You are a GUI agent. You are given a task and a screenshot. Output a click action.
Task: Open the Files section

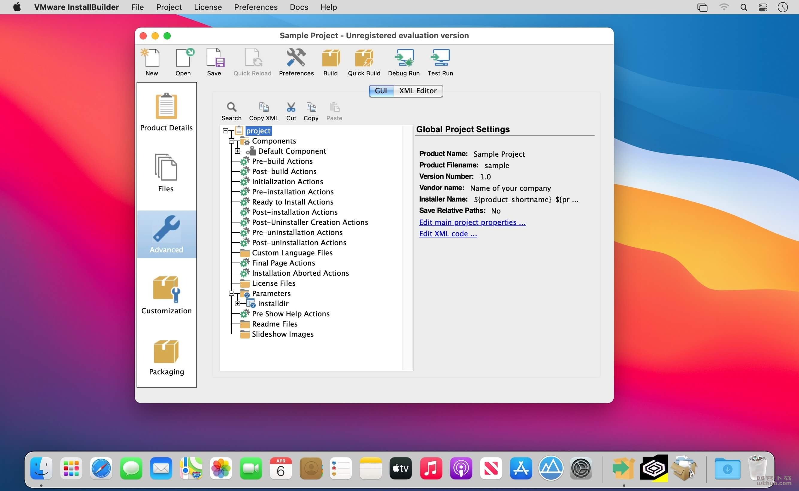[166, 173]
